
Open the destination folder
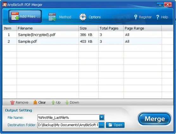[115, 125]
